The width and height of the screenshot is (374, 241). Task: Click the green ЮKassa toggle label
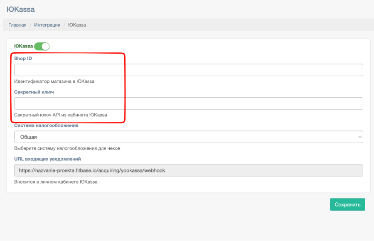coord(23,46)
